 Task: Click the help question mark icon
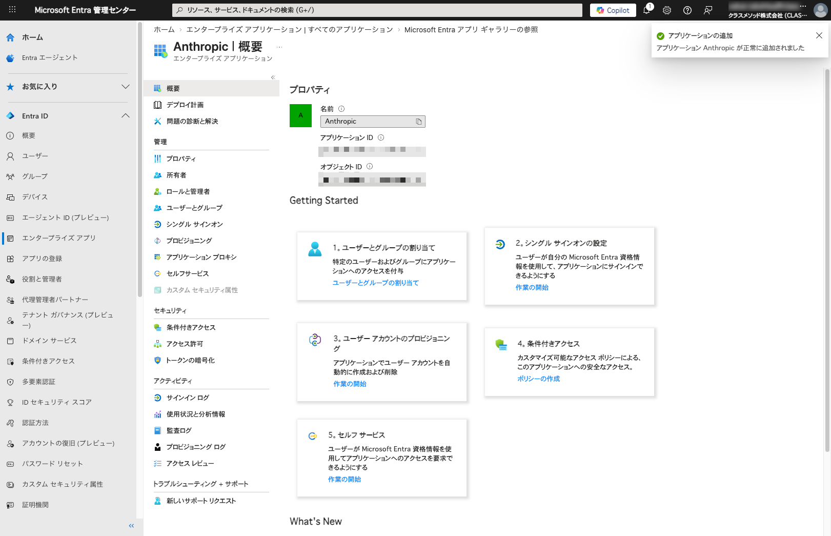click(x=687, y=10)
